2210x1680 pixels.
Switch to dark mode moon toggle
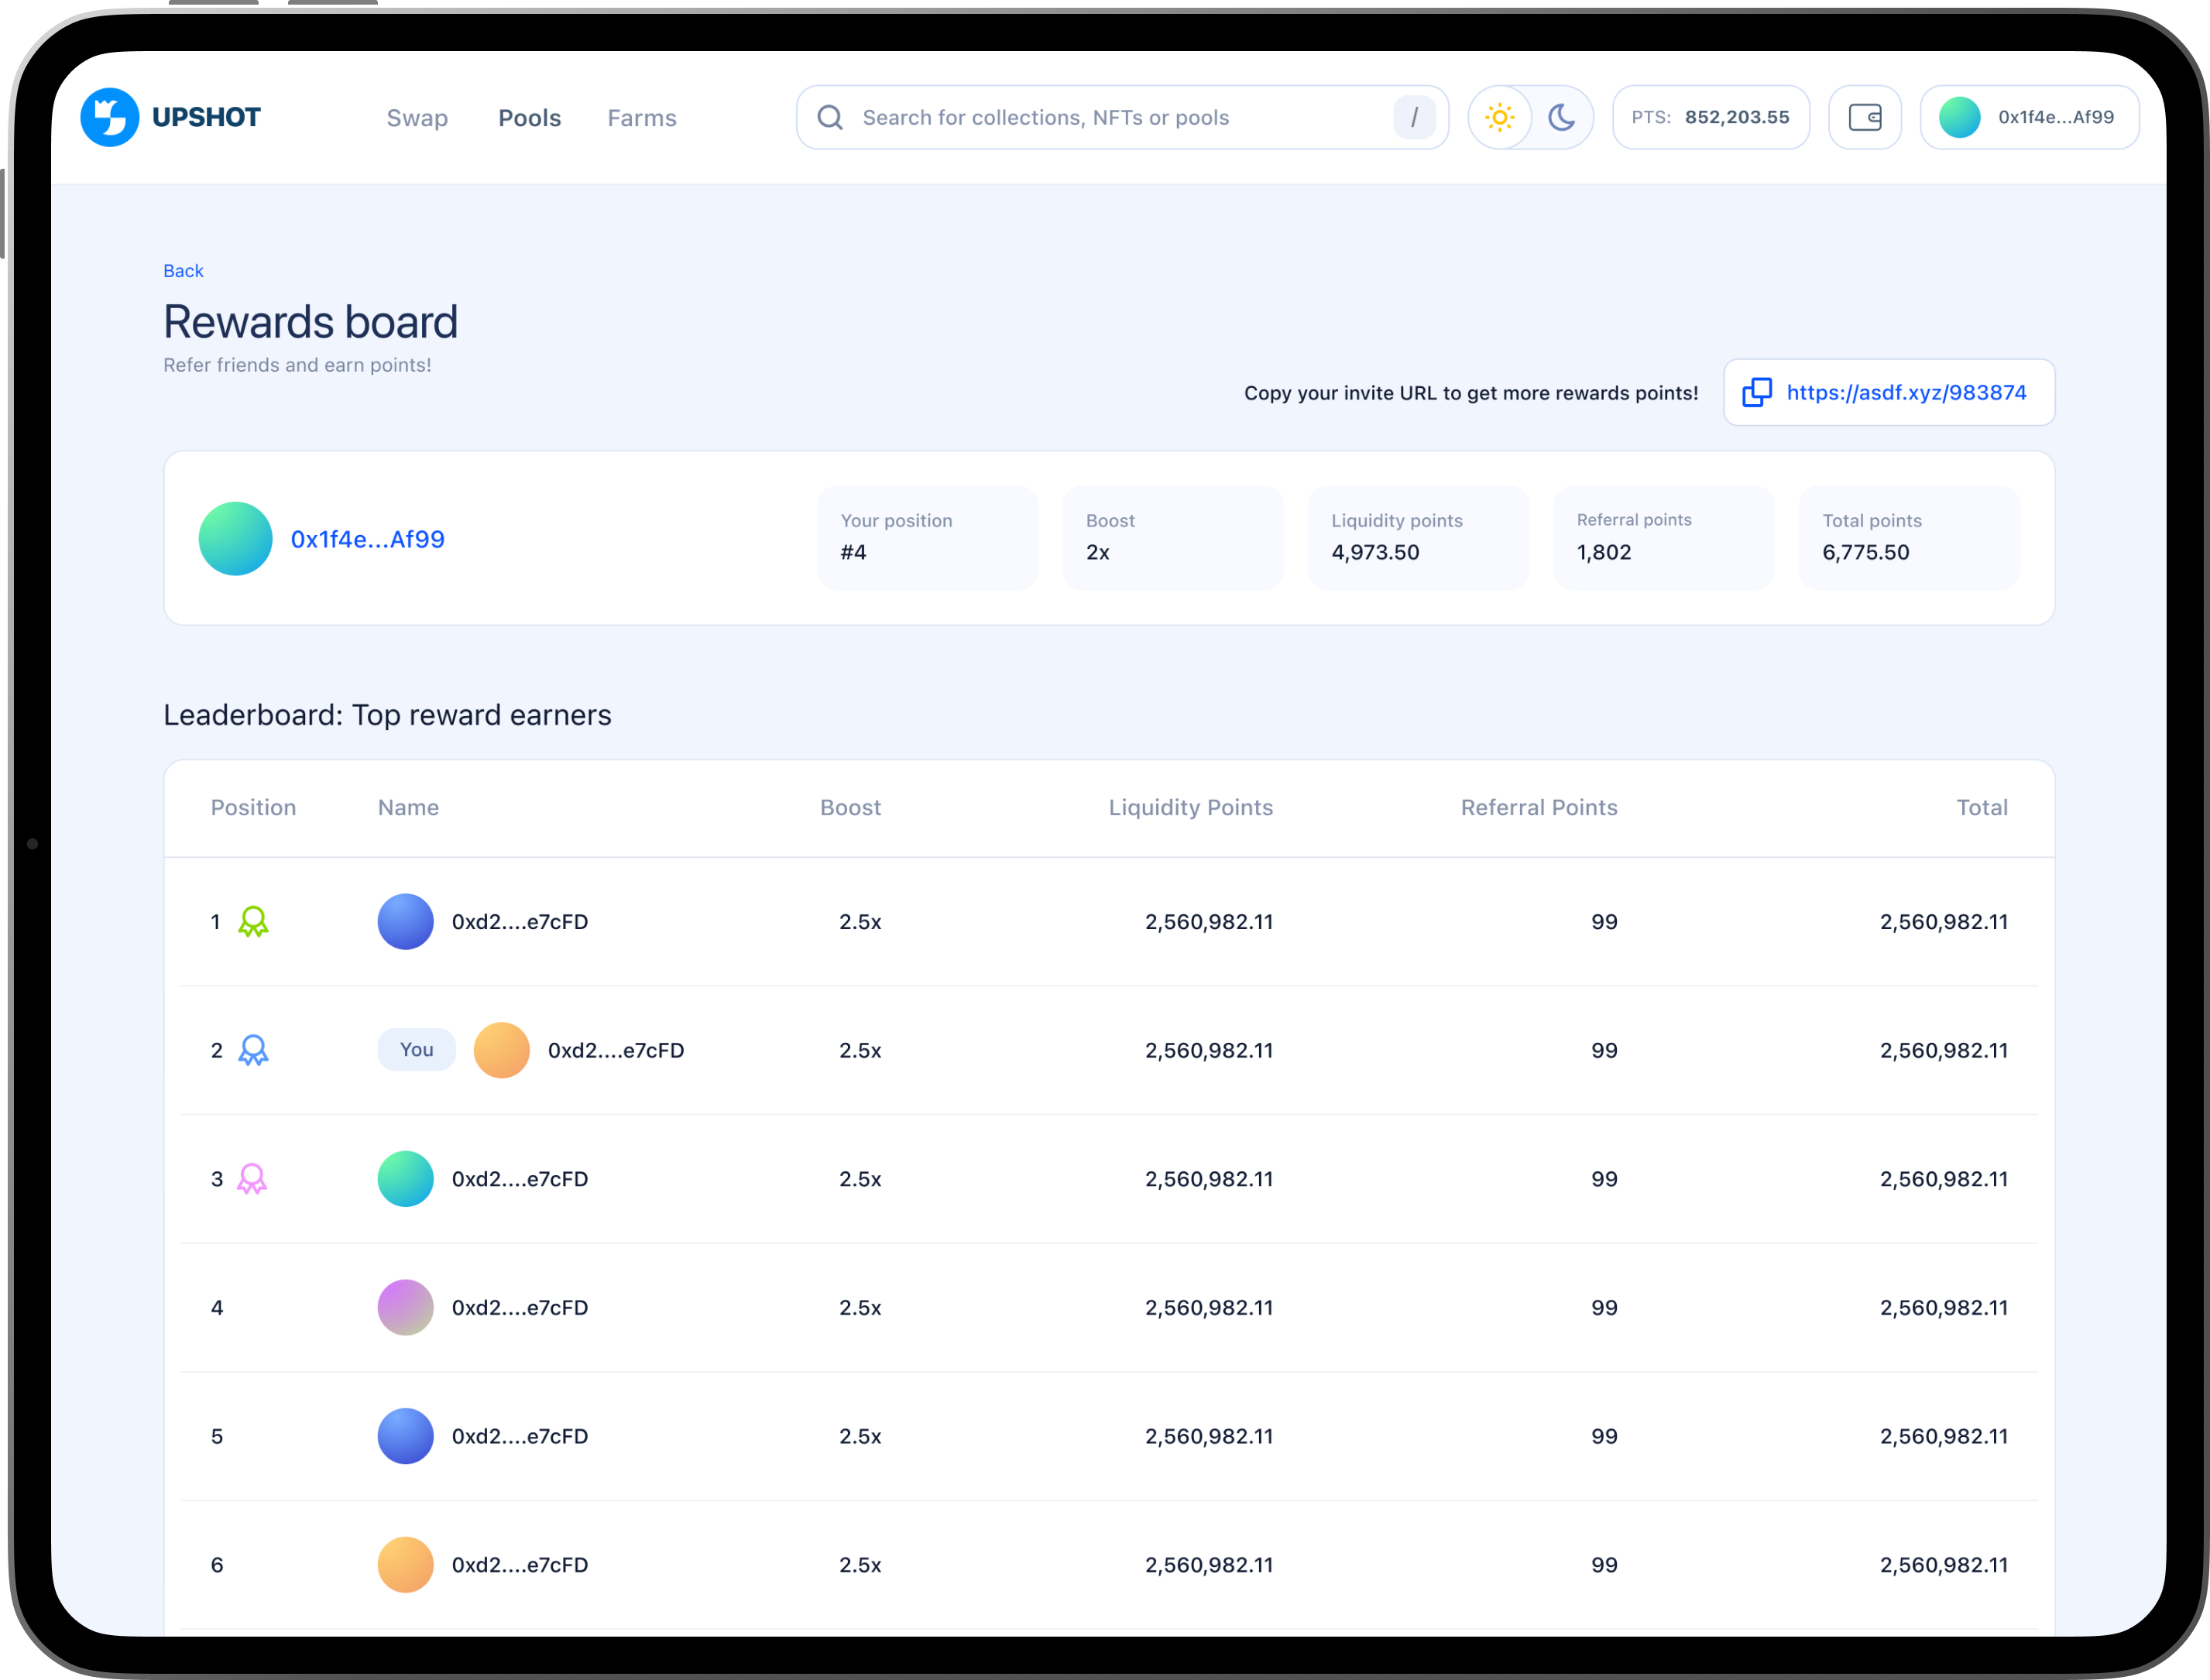pos(1561,118)
